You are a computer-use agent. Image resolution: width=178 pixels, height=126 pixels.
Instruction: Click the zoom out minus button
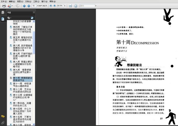(x=51, y=6)
